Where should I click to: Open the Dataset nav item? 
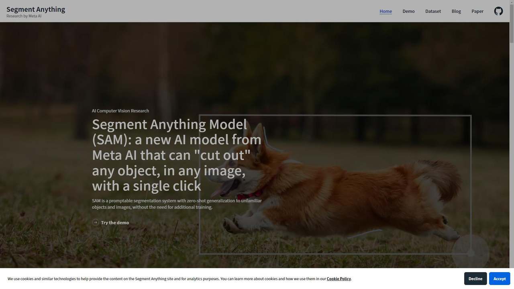[433, 11]
